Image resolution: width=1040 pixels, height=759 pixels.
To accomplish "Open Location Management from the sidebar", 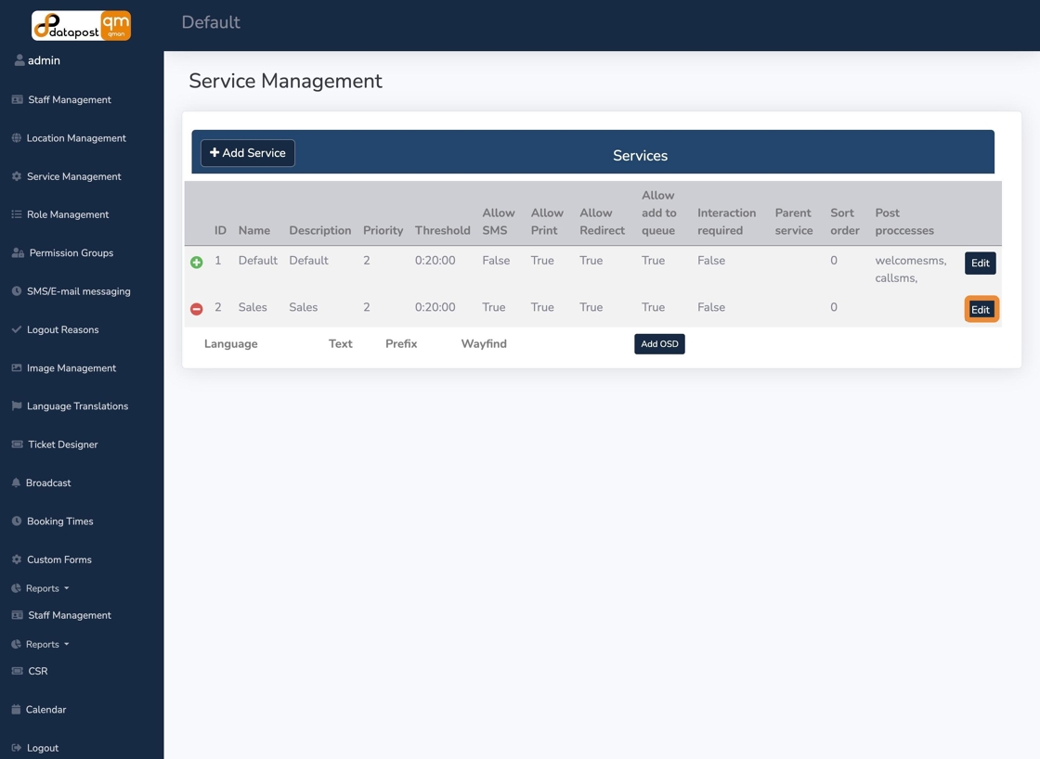I will 76,138.
